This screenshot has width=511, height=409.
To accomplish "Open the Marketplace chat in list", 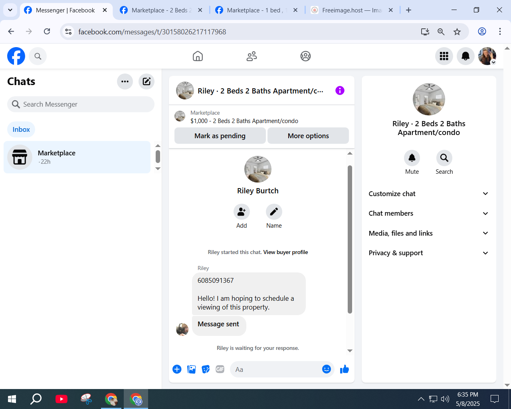I will (77, 157).
